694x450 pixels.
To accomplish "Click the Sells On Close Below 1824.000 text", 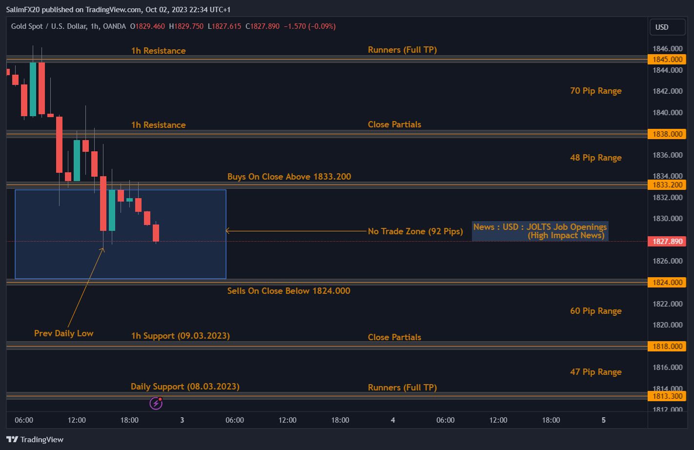I will [x=288, y=291].
